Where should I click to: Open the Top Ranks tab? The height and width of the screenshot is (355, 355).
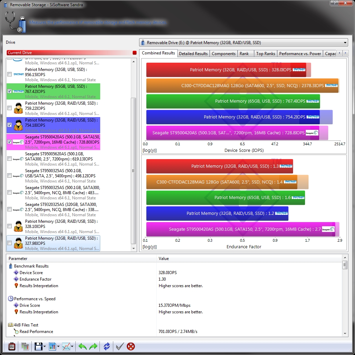click(265, 54)
